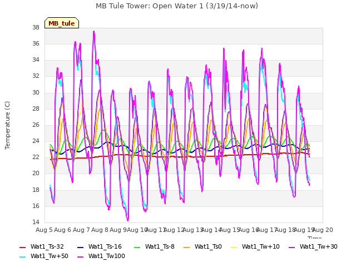Select the Wat1_Tw+10 legend label
Viewport: 356px width, 267px height.
[x=261, y=246]
